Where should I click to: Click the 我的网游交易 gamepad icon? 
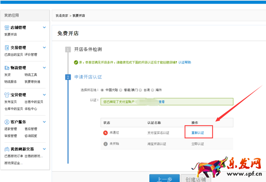pos(7,149)
